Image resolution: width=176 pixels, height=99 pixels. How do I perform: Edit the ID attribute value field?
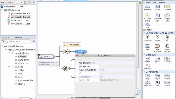117,73
